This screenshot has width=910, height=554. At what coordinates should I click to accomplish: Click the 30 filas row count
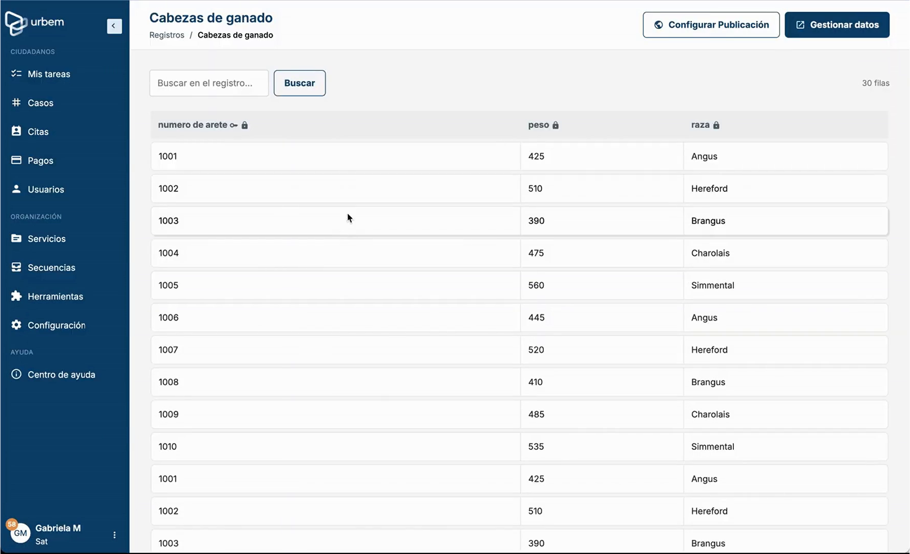click(876, 83)
